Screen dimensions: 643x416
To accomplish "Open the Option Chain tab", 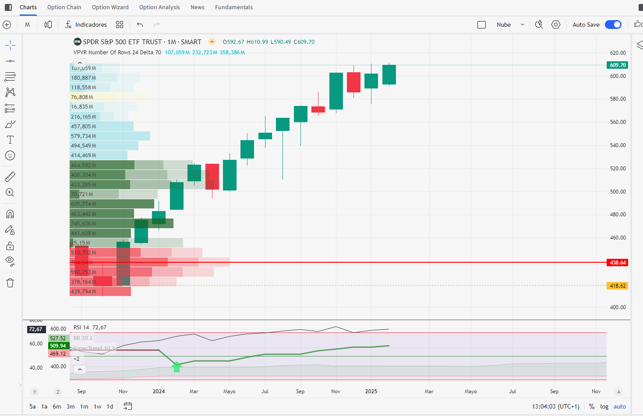I will [x=64, y=7].
